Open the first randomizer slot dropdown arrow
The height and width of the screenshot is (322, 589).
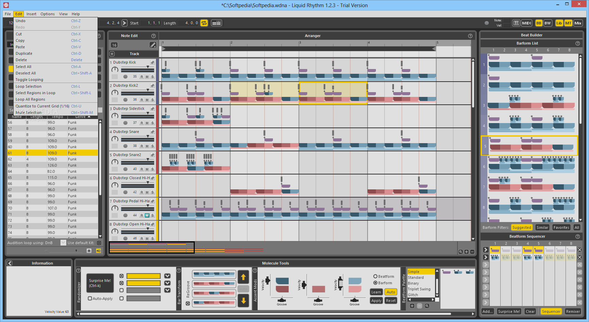coord(167,276)
